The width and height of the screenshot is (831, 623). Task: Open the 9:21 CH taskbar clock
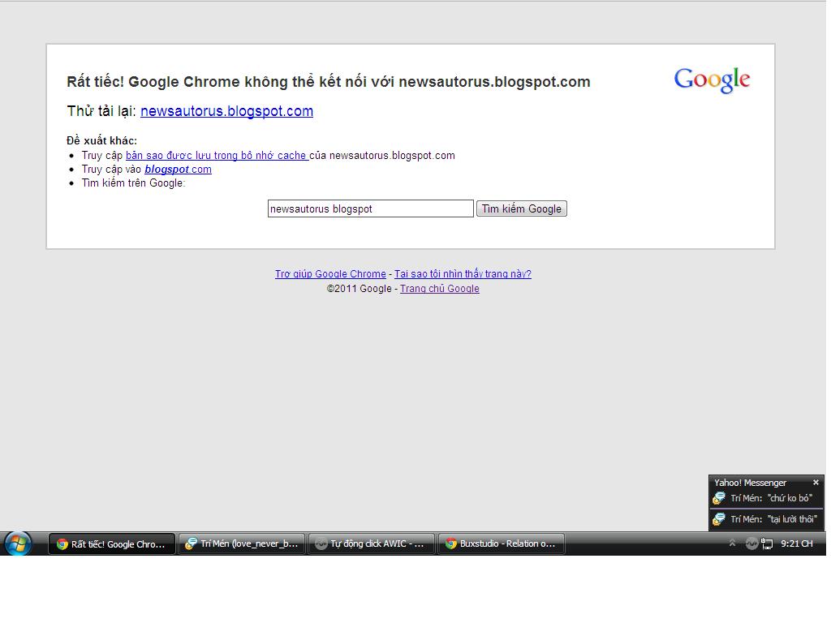(797, 544)
